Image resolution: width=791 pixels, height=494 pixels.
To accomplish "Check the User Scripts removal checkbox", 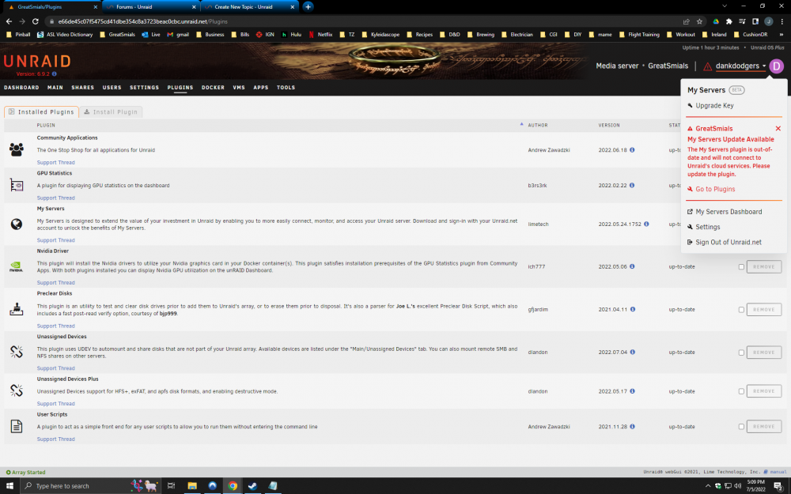I will pyautogui.click(x=741, y=427).
